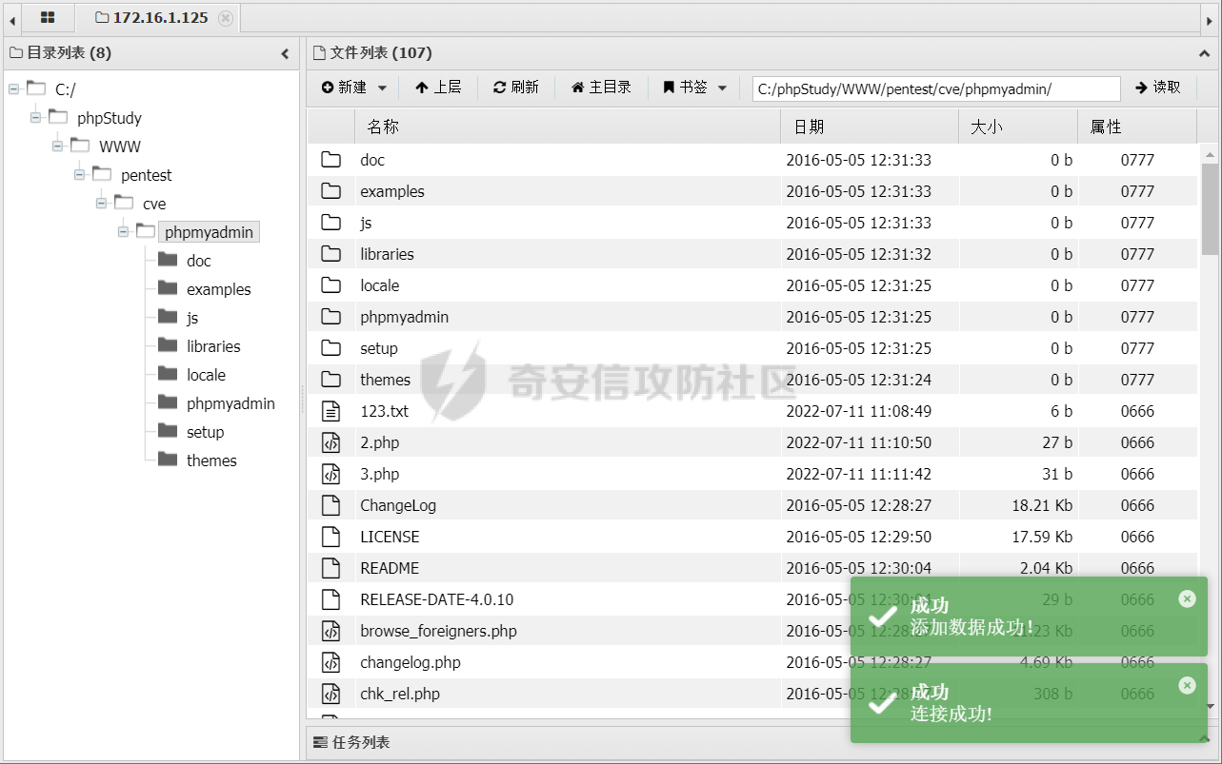Click the 123.txt text file icon
This screenshot has width=1222, height=764.
coord(331,411)
